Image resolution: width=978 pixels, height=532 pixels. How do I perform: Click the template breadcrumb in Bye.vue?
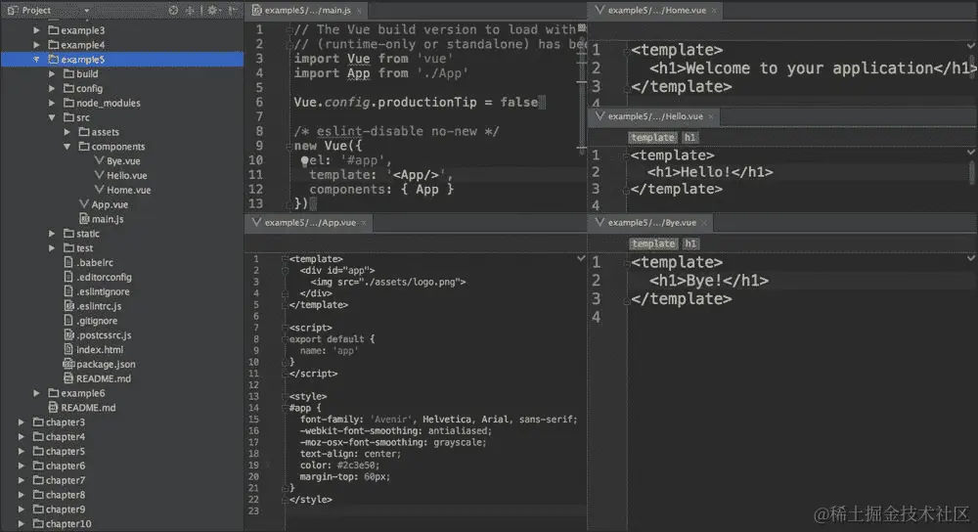[x=652, y=244]
